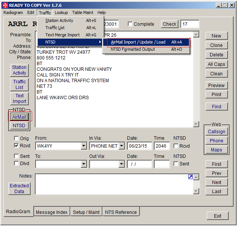Open the From callsign dropdown
Viewport: 237px width, 226px height.
click(84, 146)
